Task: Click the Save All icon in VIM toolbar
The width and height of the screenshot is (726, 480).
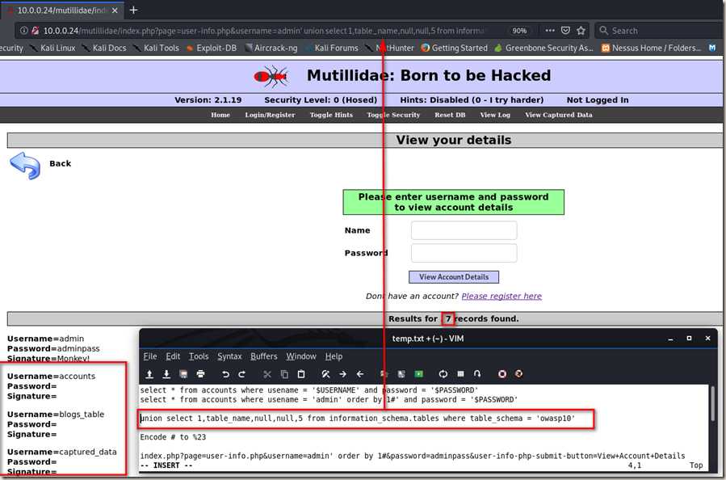Action: coord(183,374)
